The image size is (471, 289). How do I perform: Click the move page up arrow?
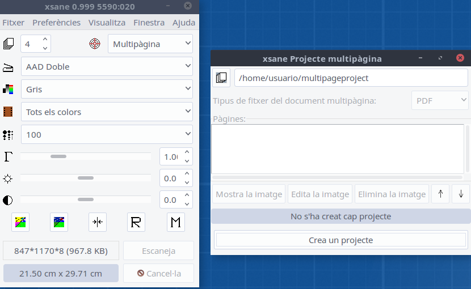[x=440, y=194]
